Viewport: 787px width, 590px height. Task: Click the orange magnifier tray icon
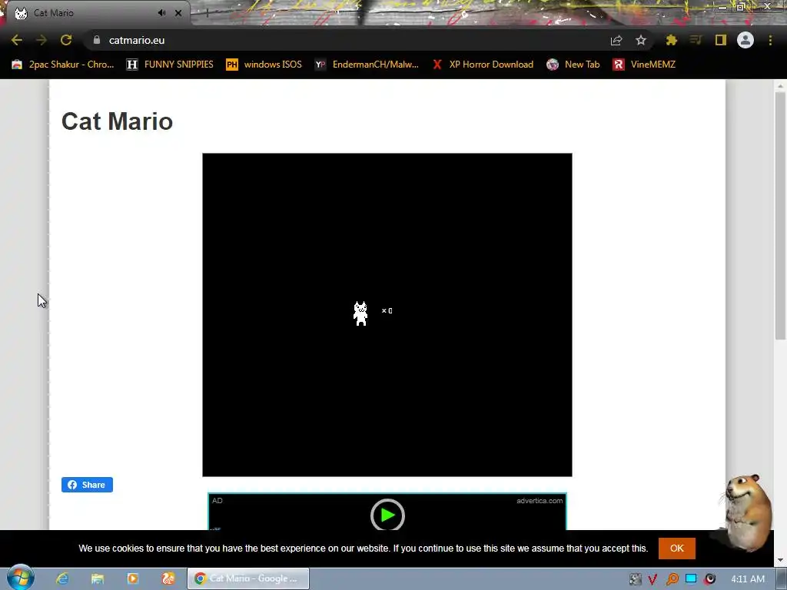click(x=672, y=579)
